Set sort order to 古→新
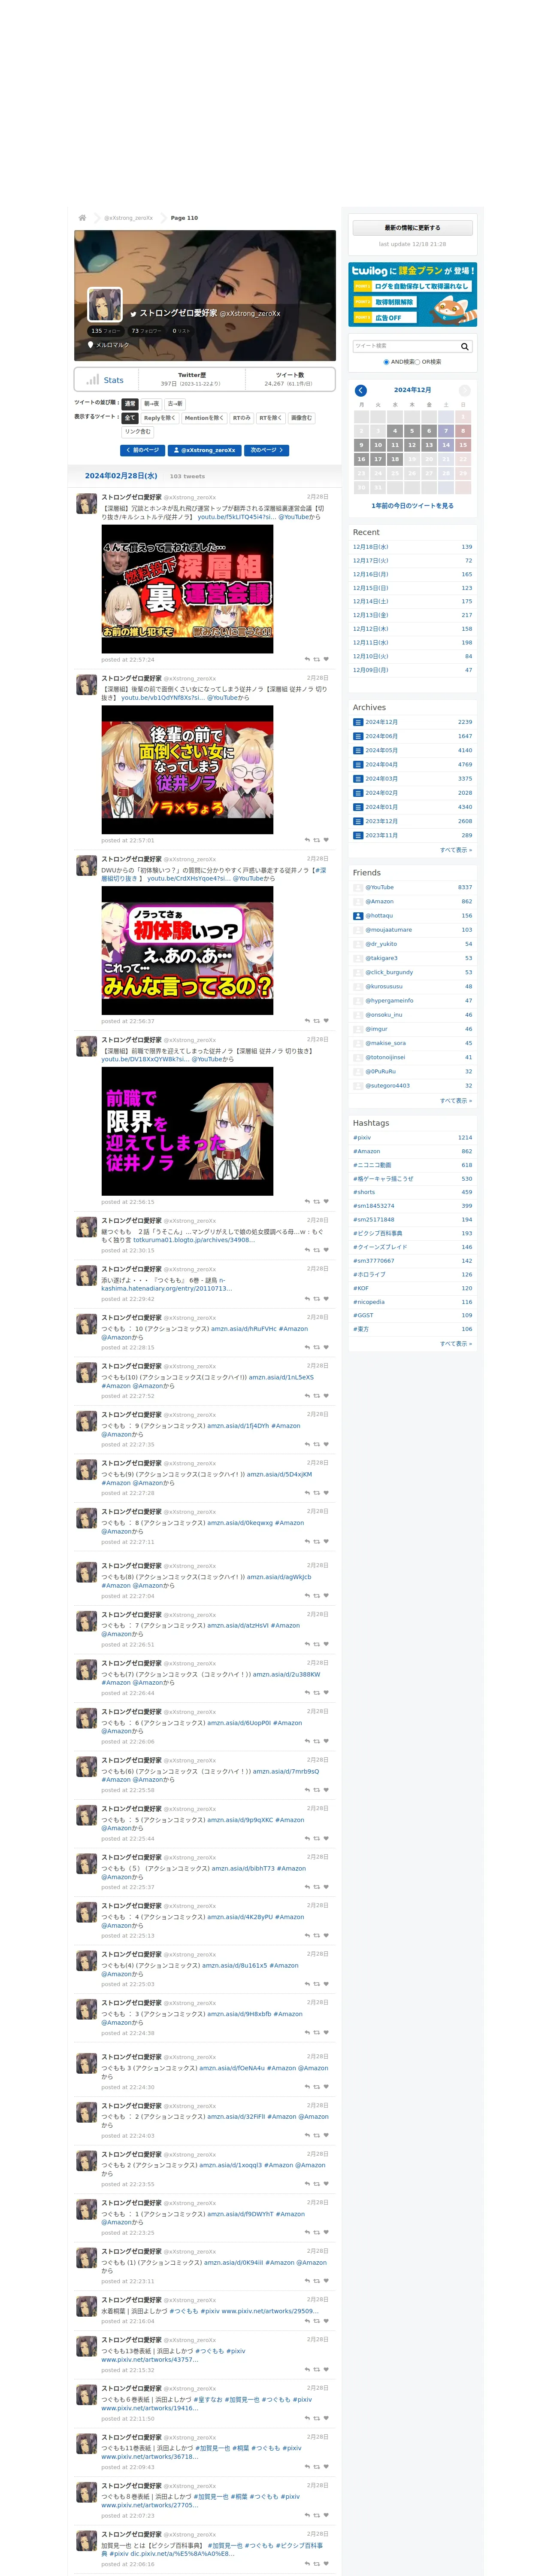Screen dimensions: 551x2576 tap(175, 404)
